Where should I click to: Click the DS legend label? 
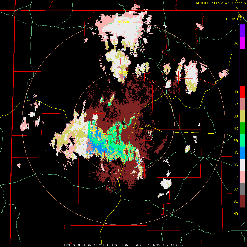click(235, 165)
